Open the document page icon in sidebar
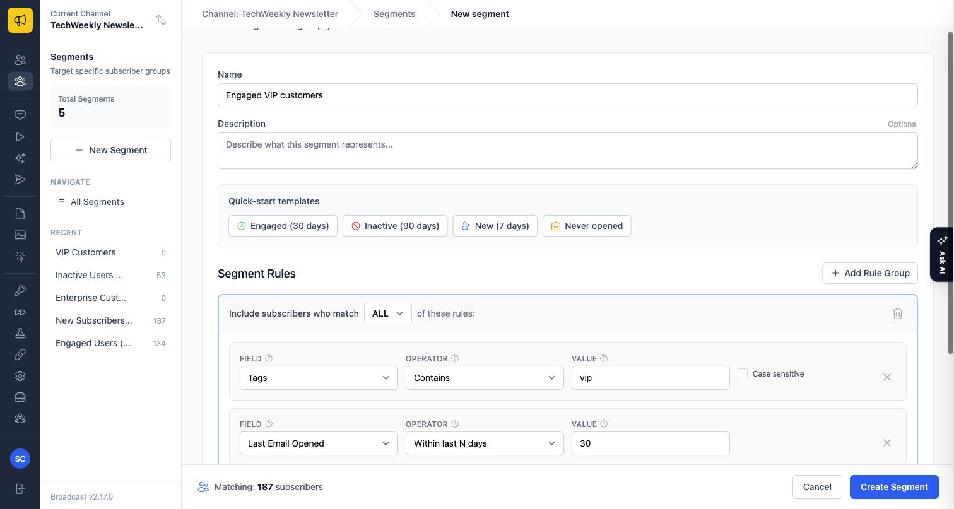 20,214
